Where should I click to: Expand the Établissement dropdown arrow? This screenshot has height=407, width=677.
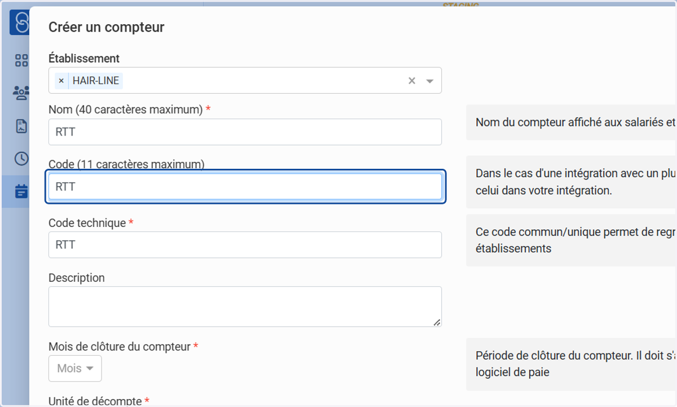430,81
